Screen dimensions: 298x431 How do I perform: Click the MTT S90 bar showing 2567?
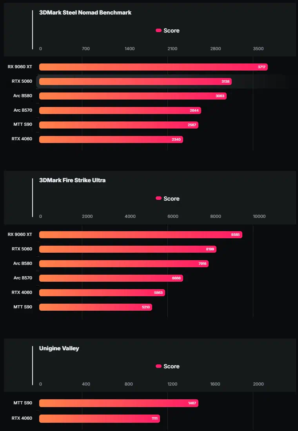pyautogui.click(x=119, y=125)
